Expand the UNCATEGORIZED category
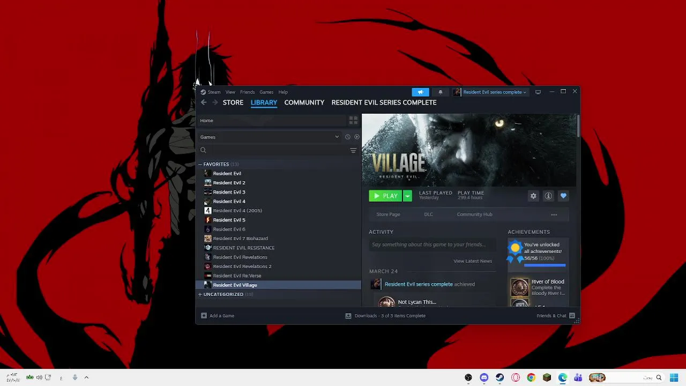Viewport: 686px width, 386px height. 200,294
